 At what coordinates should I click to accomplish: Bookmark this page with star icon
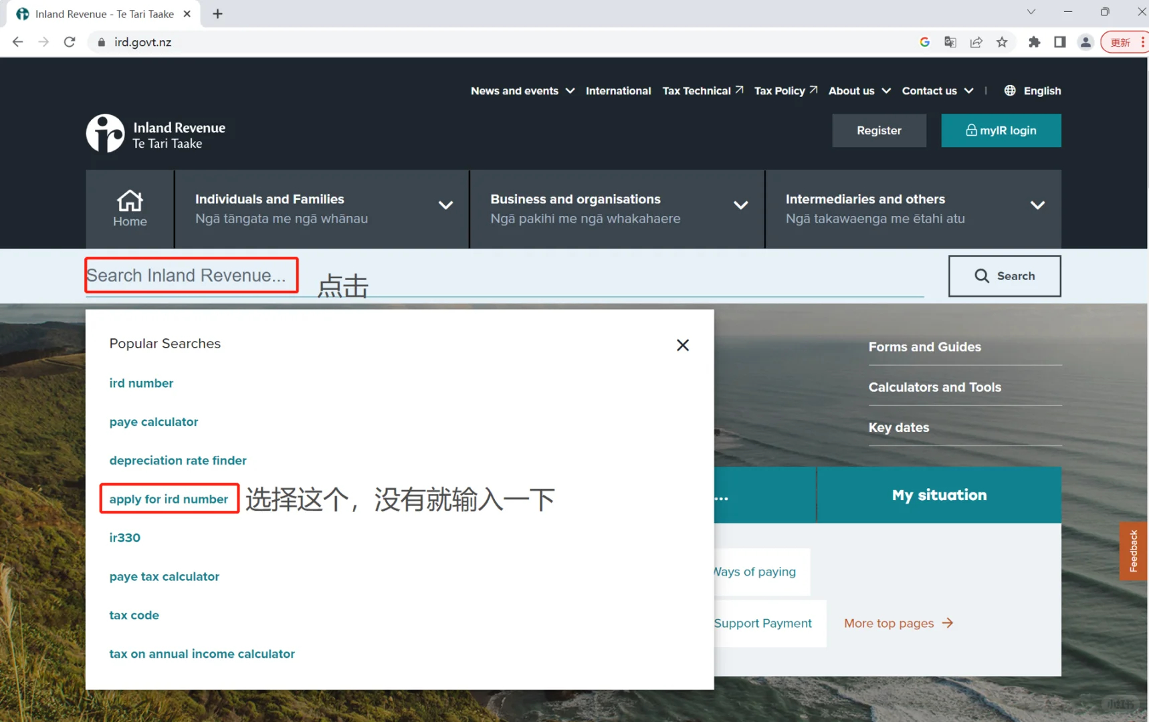(x=1001, y=42)
